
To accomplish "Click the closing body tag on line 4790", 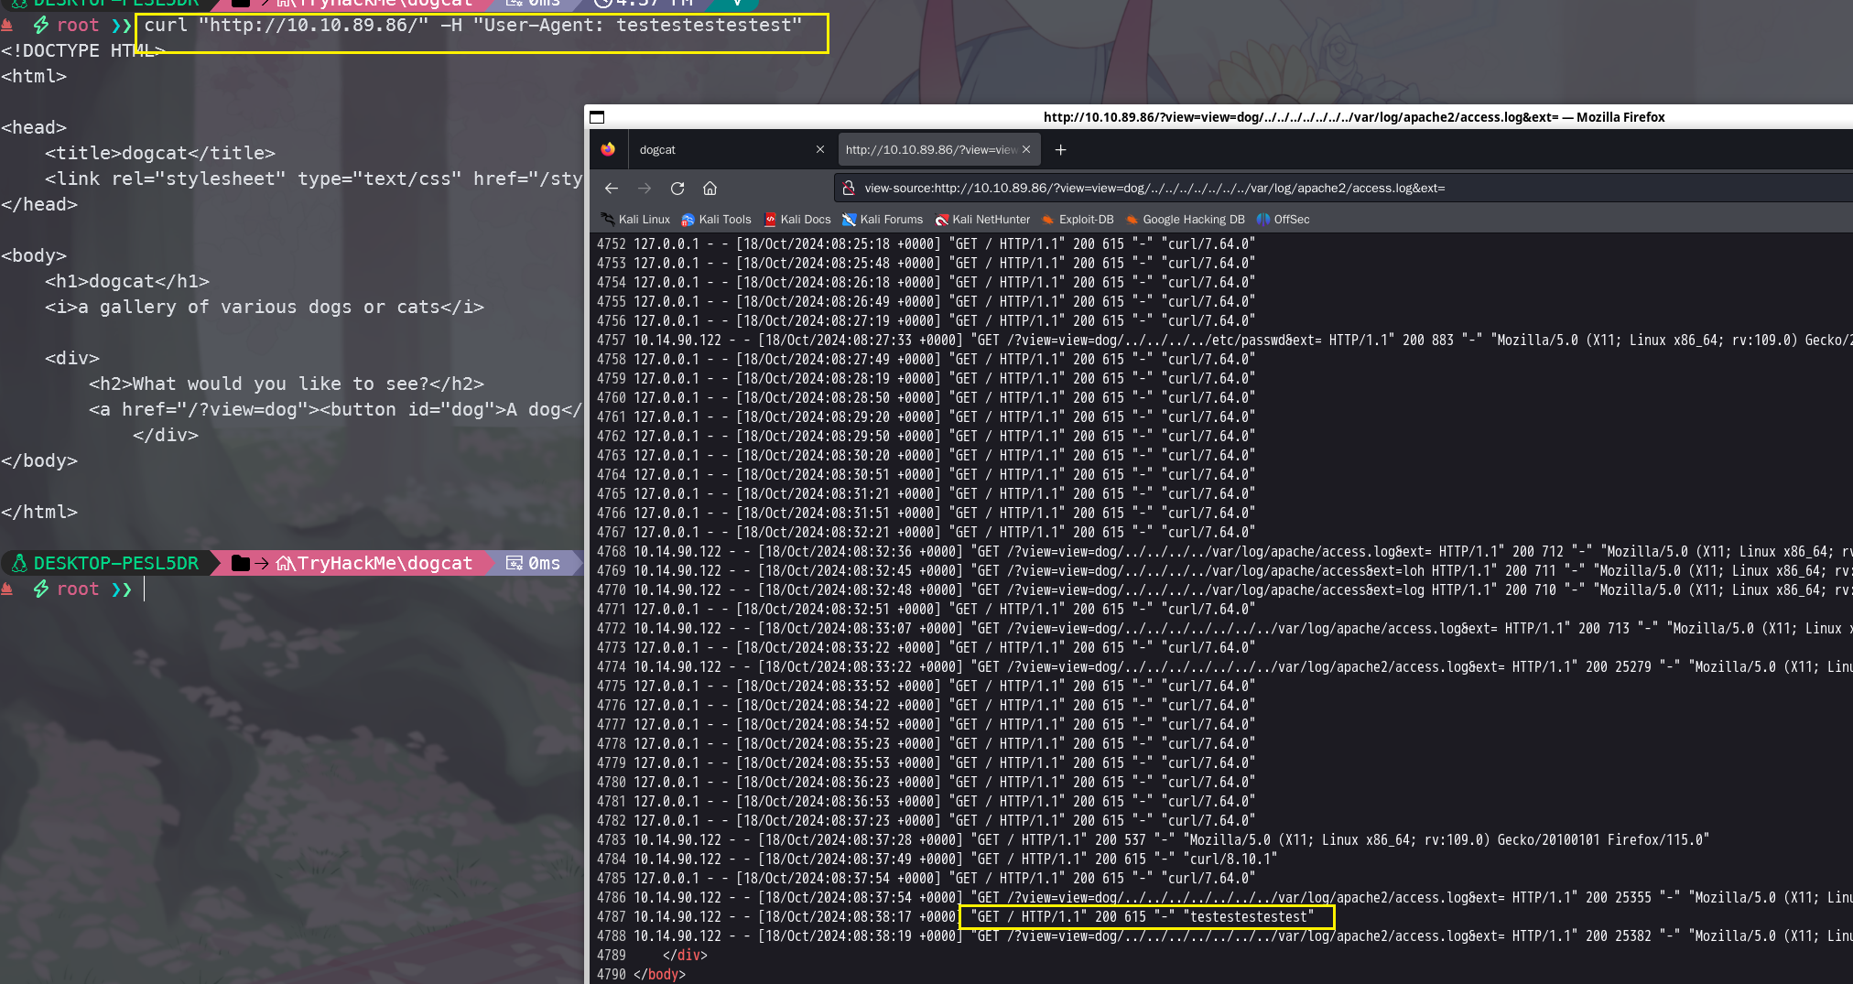I will pos(659,975).
